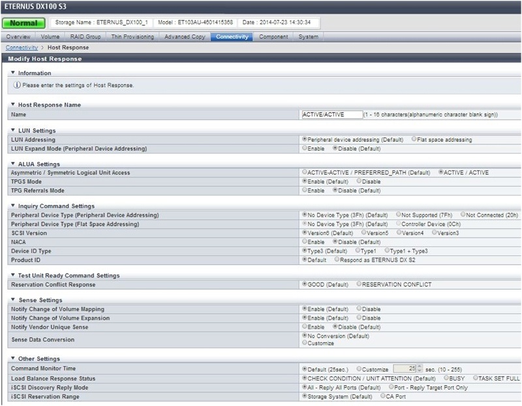
Task: Select ACTIVE-ACTIVE / PREFERRED_PATH (Default) option
Action: [x=304, y=172]
